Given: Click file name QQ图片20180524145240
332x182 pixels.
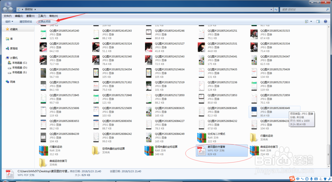Looking at the screenshot, I should click(64, 31).
